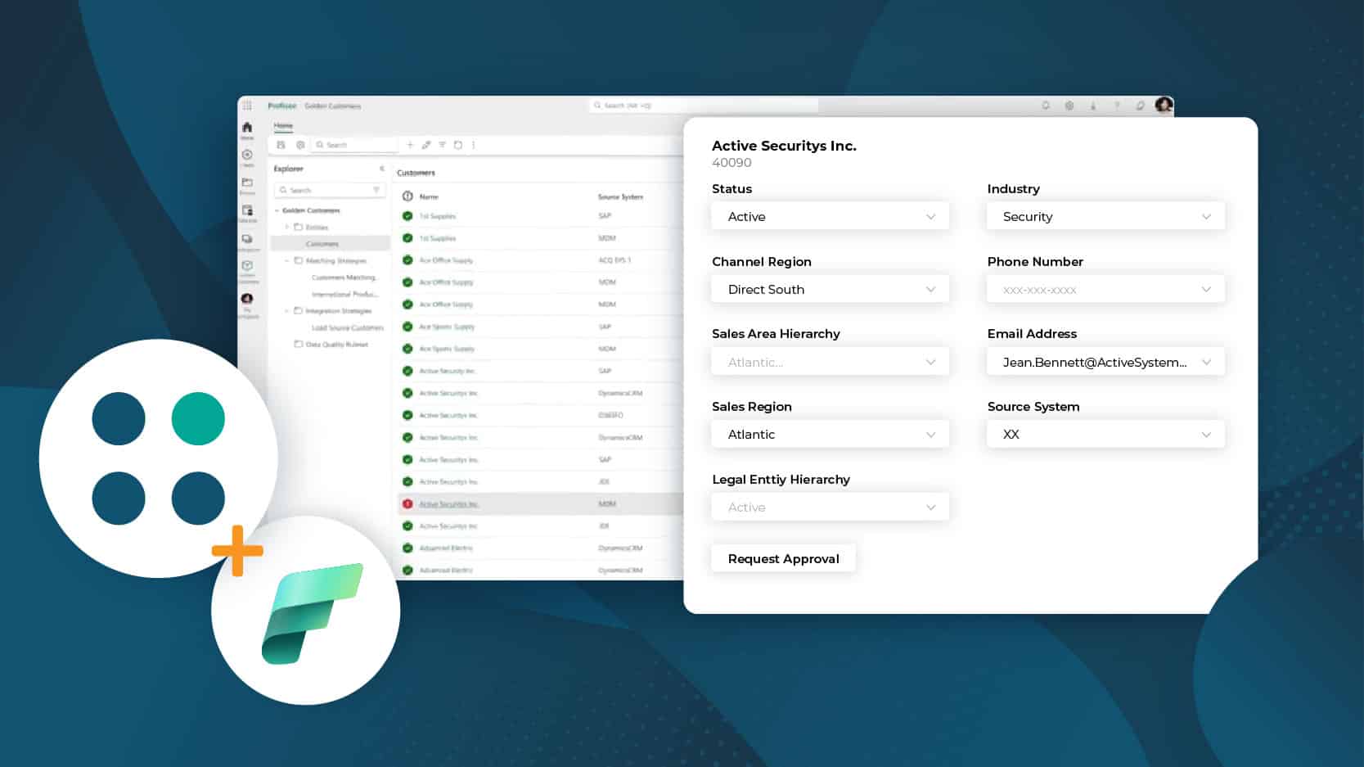
Task: Click the square icon before more menu
Action: (458, 145)
